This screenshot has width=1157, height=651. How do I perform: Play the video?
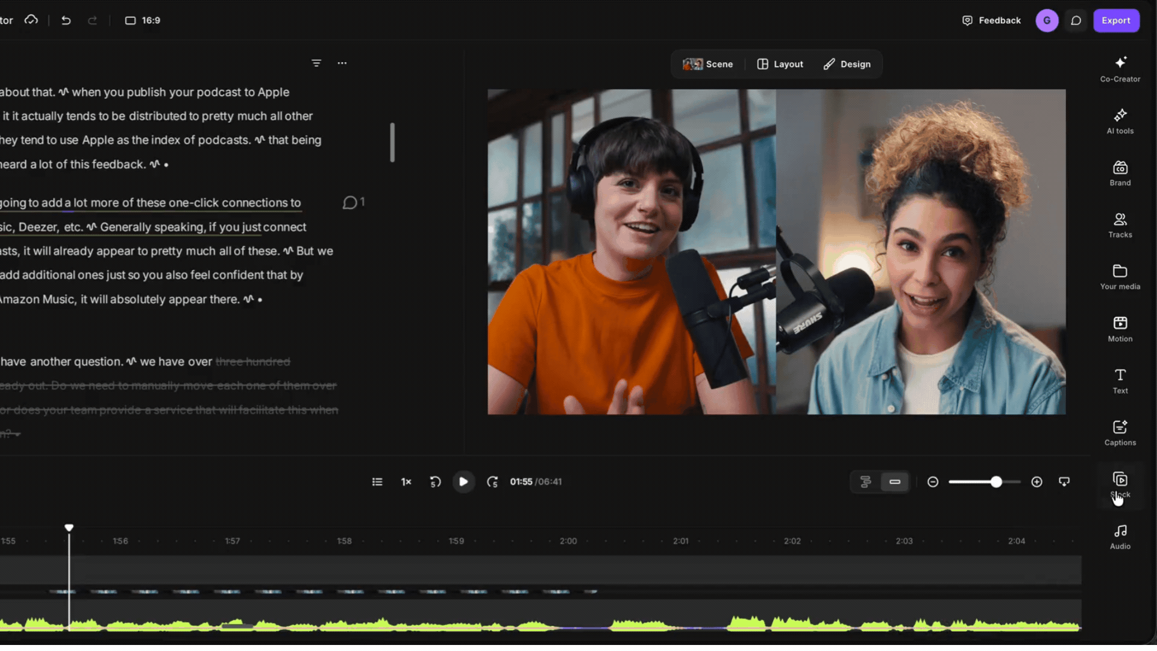[x=463, y=482]
